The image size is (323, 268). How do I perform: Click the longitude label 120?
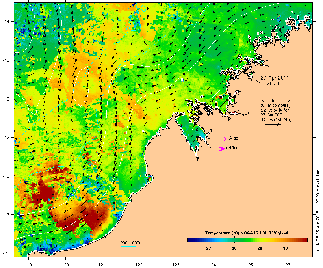(65, 265)
